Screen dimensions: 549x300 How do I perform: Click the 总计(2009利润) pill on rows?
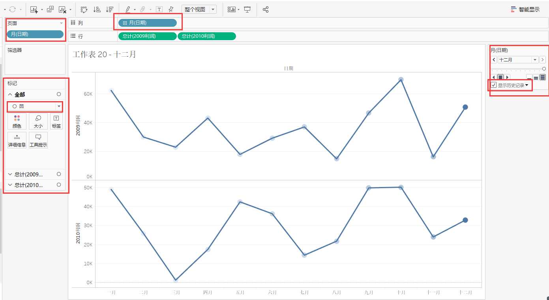[147, 36]
